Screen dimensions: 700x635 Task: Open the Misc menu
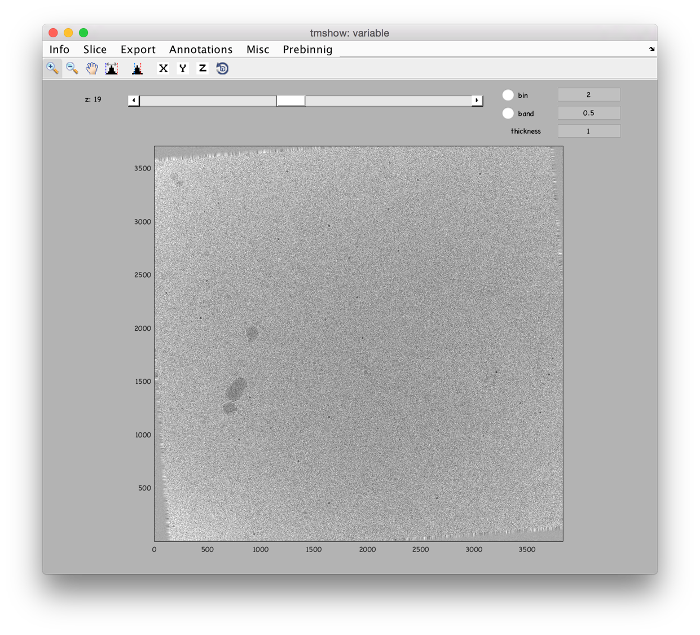pos(258,50)
